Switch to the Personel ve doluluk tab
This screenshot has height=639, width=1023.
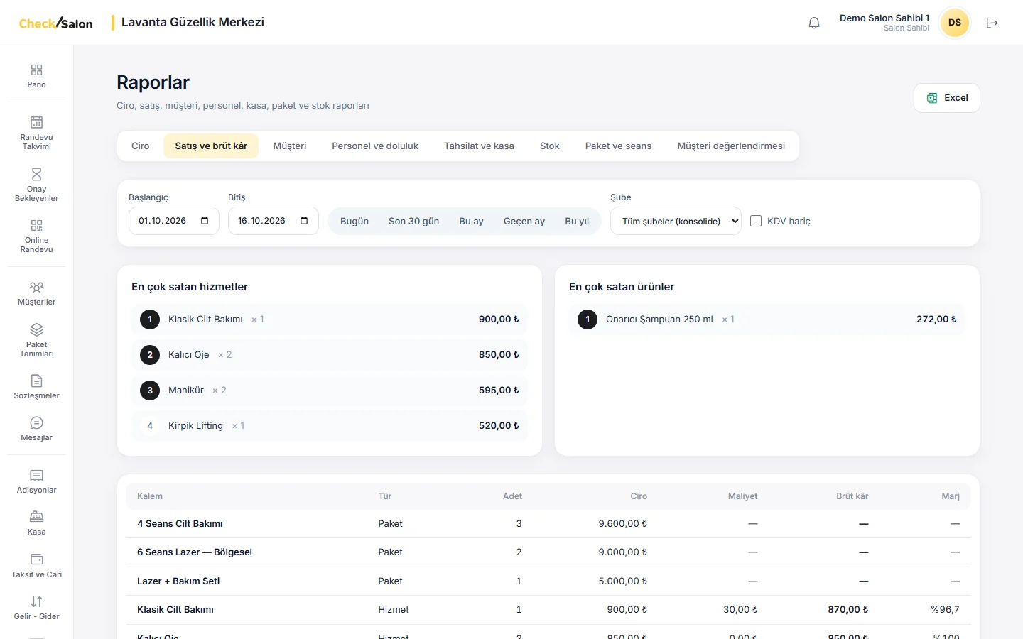click(x=375, y=146)
